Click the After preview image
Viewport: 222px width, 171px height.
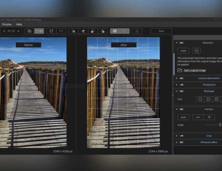click(123, 93)
